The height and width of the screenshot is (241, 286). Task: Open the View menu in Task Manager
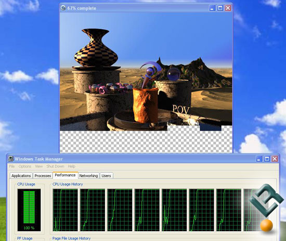click(38, 167)
